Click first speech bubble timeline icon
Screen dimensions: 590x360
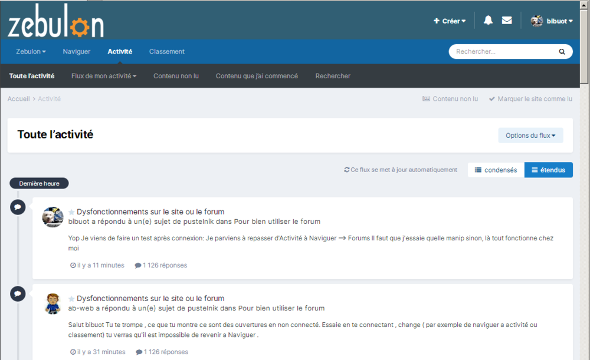(18, 207)
